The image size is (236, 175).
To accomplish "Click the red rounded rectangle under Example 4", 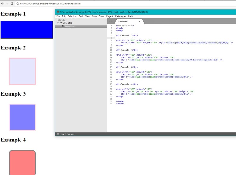I will click(x=22, y=162).
